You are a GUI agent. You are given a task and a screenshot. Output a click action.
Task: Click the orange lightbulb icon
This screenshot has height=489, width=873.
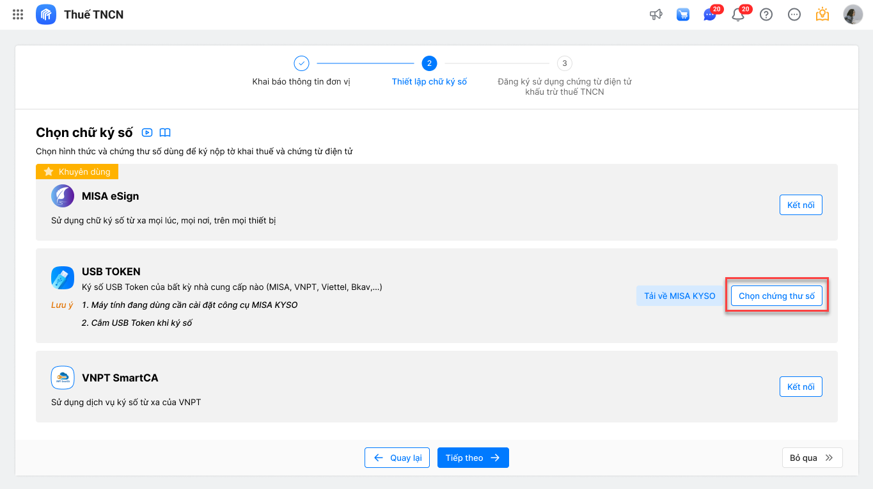pyautogui.click(x=822, y=14)
